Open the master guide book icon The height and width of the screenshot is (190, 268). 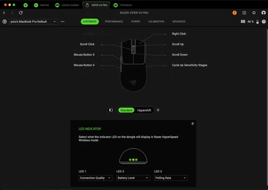click(243, 22)
